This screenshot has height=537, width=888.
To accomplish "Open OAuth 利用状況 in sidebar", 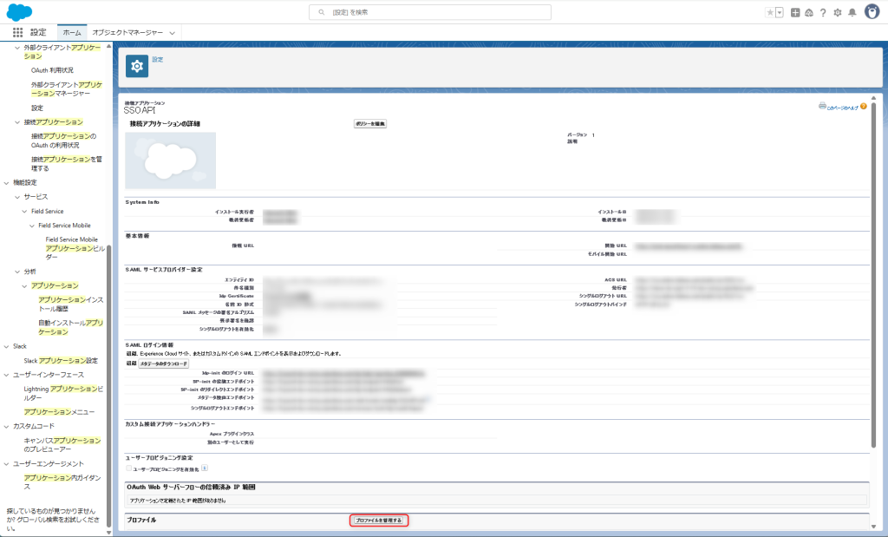I will point(52,70).
